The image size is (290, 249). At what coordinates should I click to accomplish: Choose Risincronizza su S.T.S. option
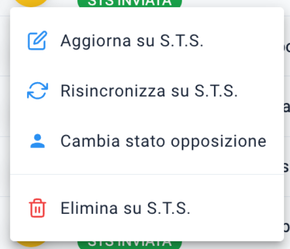click(147, 90)
